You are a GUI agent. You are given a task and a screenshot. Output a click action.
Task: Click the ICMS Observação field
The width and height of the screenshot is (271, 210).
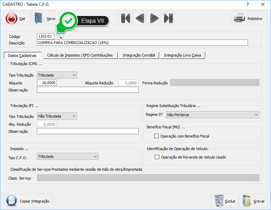point(88,90)
